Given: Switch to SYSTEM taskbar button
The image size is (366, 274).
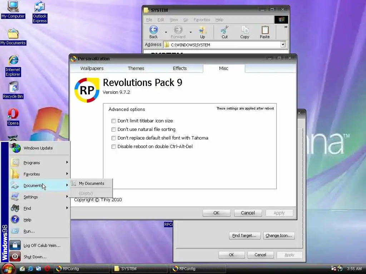Looking at the screenshot, I should [x=140, y=269].
